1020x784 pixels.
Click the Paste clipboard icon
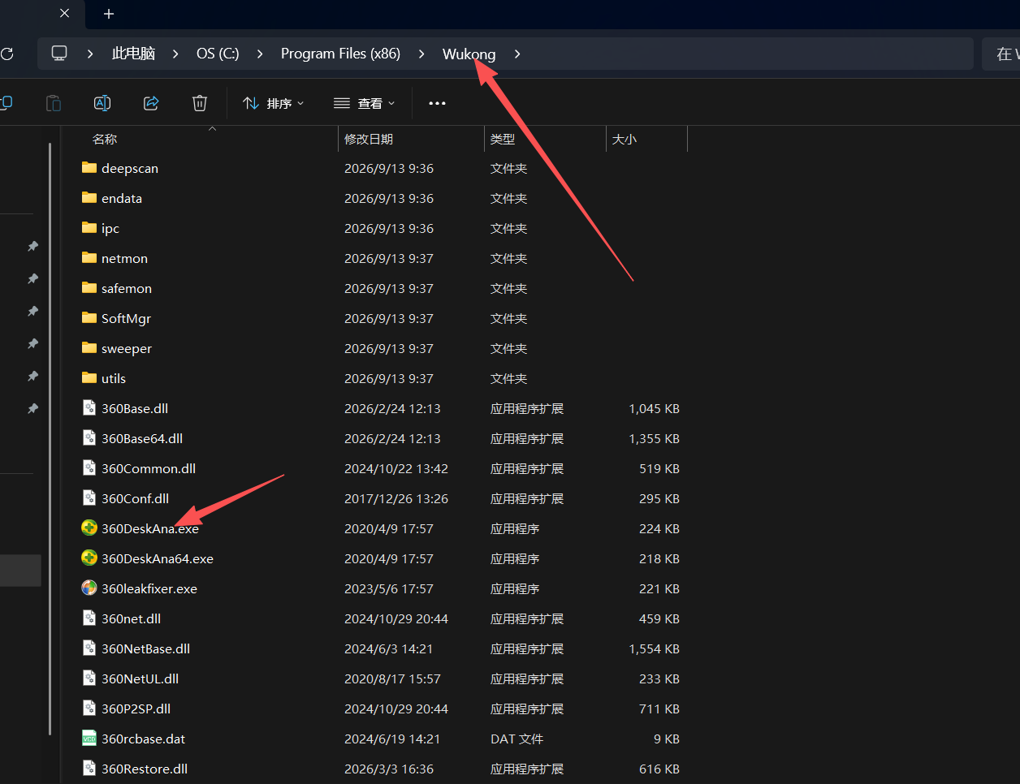pyautogui.click(x=54, y=103)
